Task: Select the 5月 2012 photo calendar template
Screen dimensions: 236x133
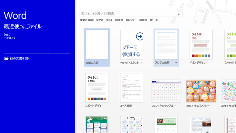Action: tap(166, 125)
